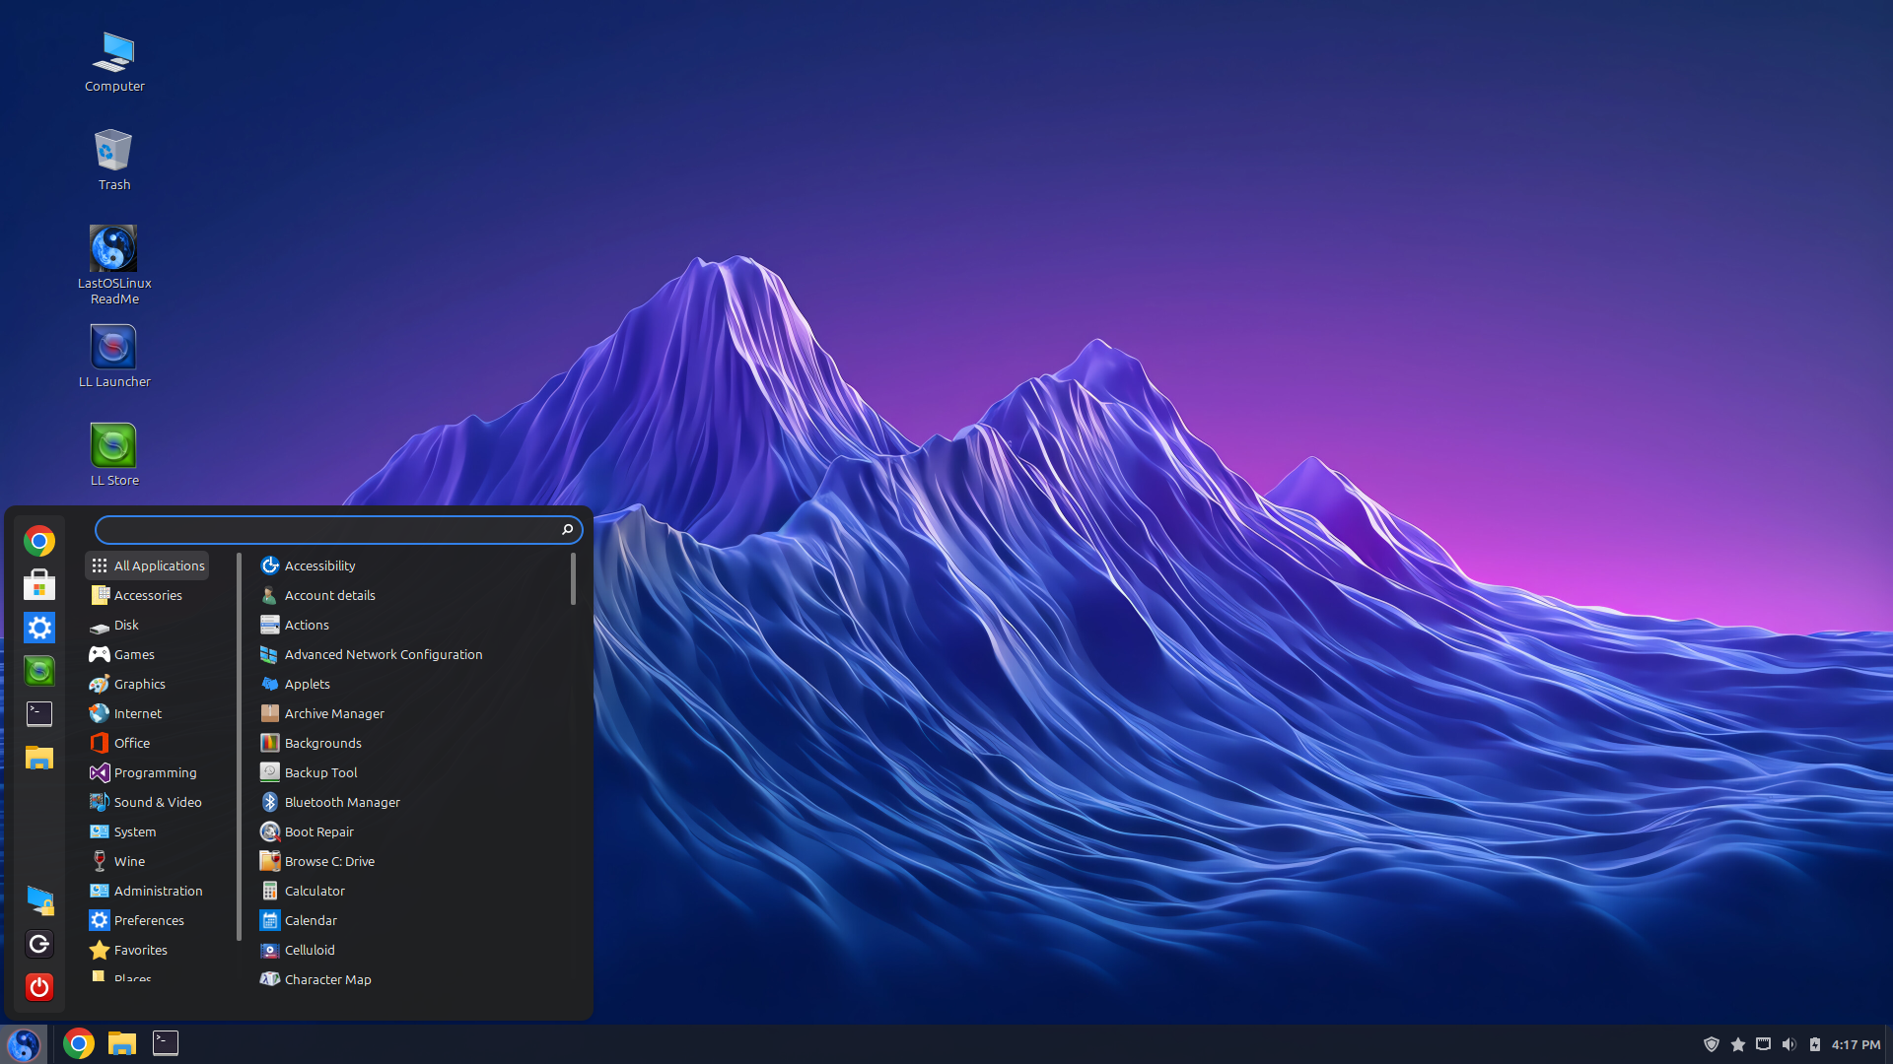Image resolution: width=1893 pixels, height=1064 pixels.
Task: Open Terminal icon in menu sidebar
Action: point(39,714)
